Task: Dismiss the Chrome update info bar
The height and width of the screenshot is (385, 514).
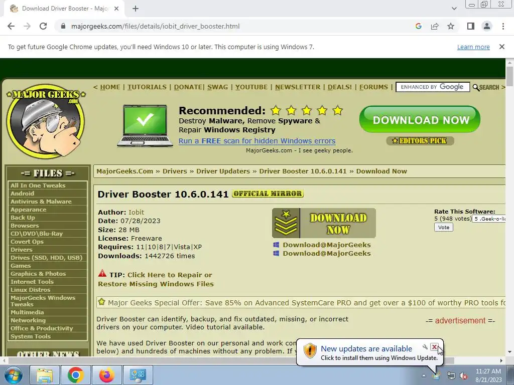Action: point(501,47)
